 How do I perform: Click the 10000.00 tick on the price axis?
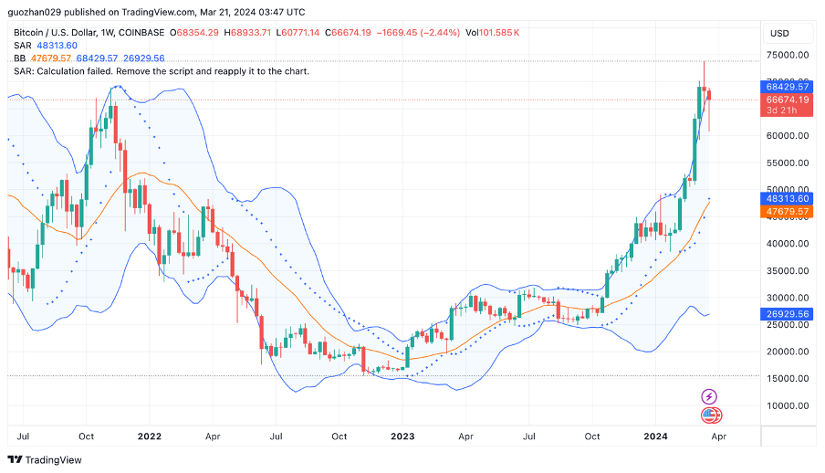pos(787,405)
